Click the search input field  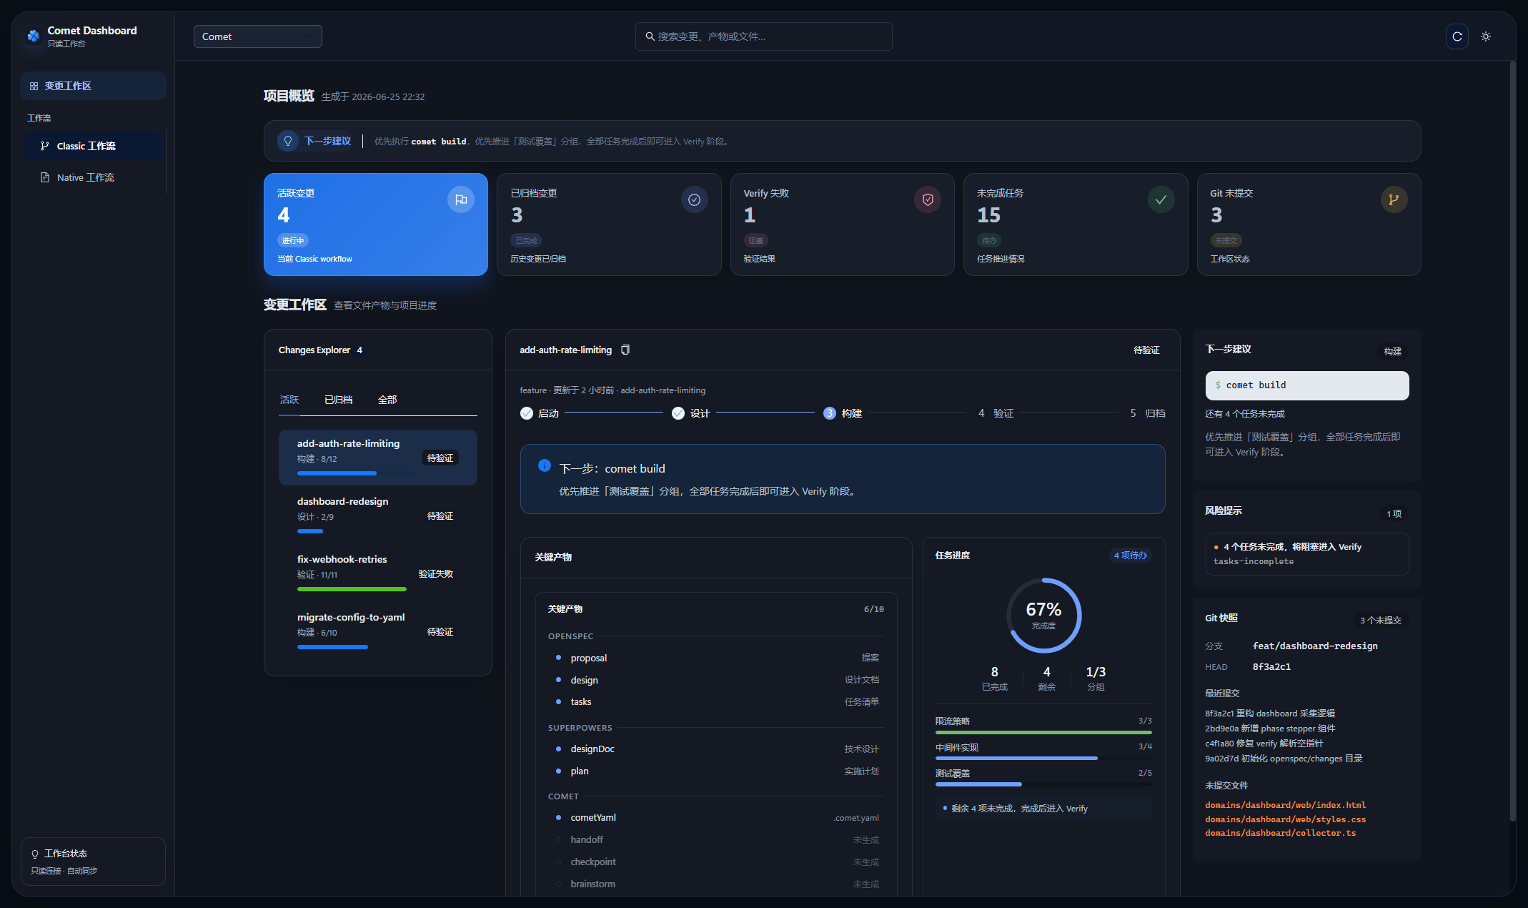click(x=763, y=36)
